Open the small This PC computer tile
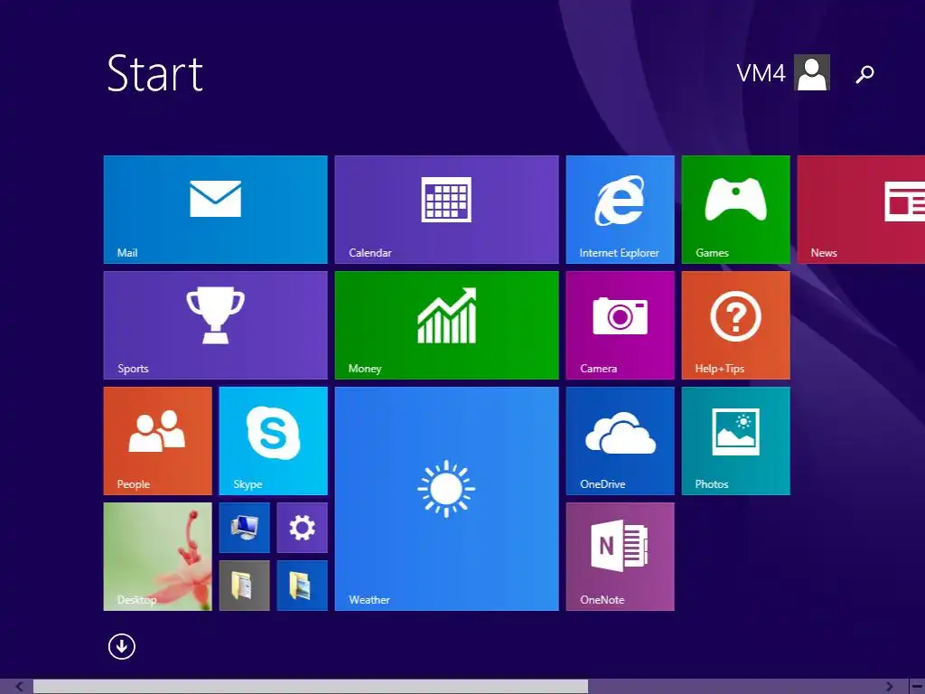Viewport: 925px width, 694px height. coord(244,528)
